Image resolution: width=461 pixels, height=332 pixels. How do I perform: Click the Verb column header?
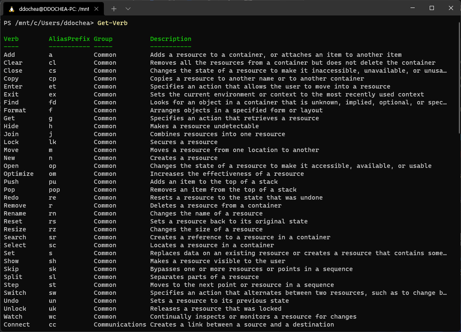pos(11,39)
